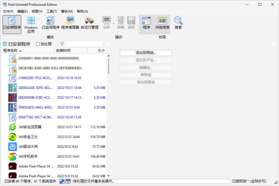Click the 已授权给 license status text
This screenshot has height=186, width=279.
249,181
